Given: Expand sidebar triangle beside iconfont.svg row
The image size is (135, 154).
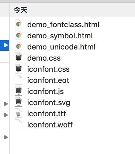Looking at the screenshot, I should [x=6, y=104].
